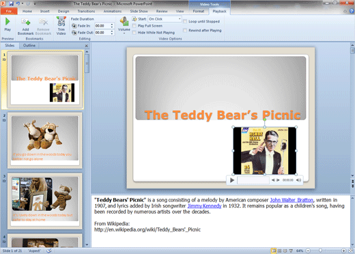
Task: Click the Wikipedia URL text in notes
Action: (x=147, y=229)
